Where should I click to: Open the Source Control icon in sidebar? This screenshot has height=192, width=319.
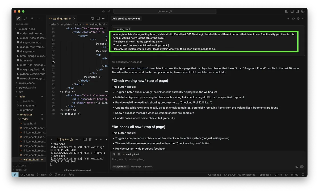click(x=32, y=18)
